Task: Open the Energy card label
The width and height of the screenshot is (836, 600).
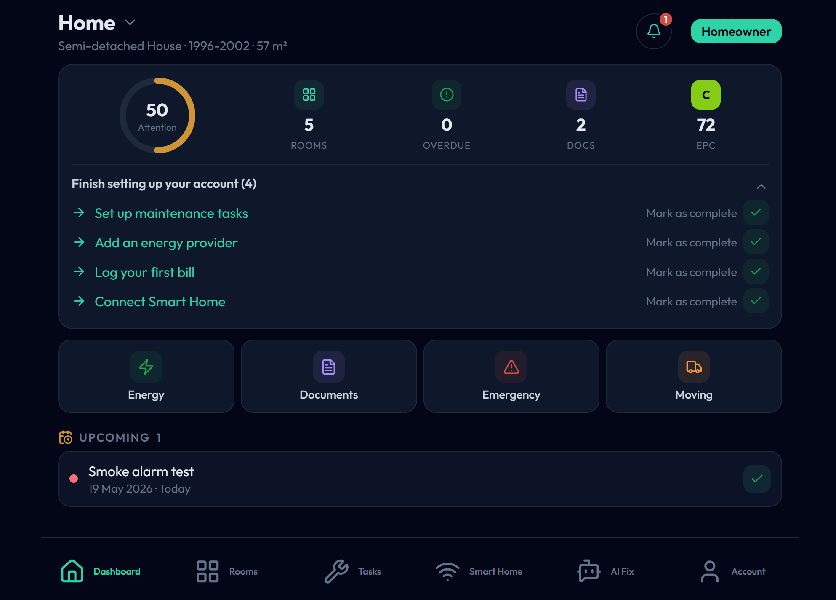Action: [146, 395]
